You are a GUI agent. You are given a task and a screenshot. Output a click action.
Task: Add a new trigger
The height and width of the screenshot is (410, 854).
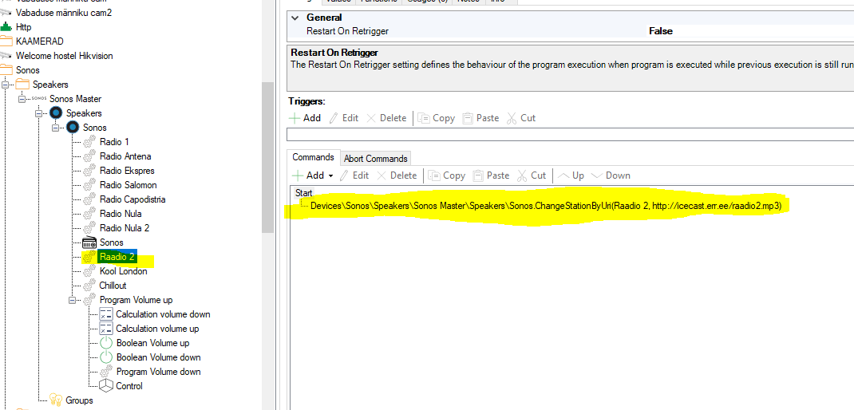coord(305,118)
